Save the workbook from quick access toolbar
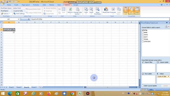 [x=7, y=2]
